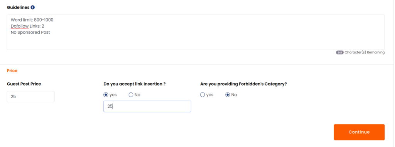Choose No for providing Forbidden's Category

[x=228, y=95]
